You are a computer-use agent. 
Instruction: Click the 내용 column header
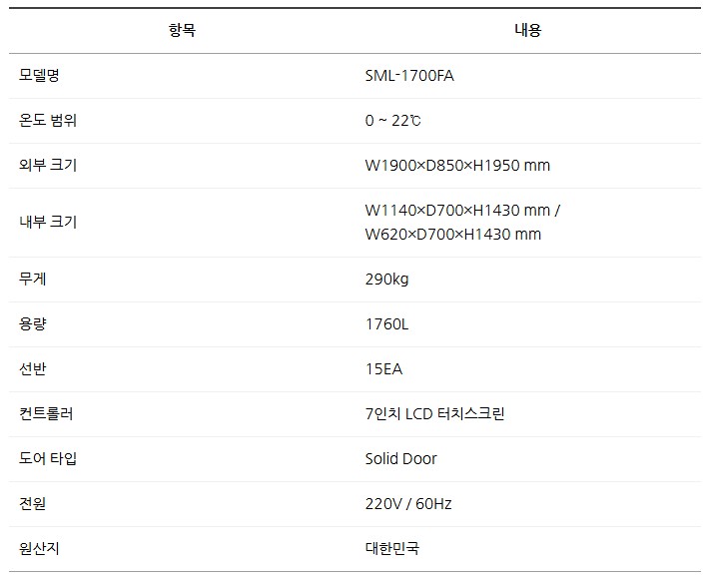coord(527,30)
